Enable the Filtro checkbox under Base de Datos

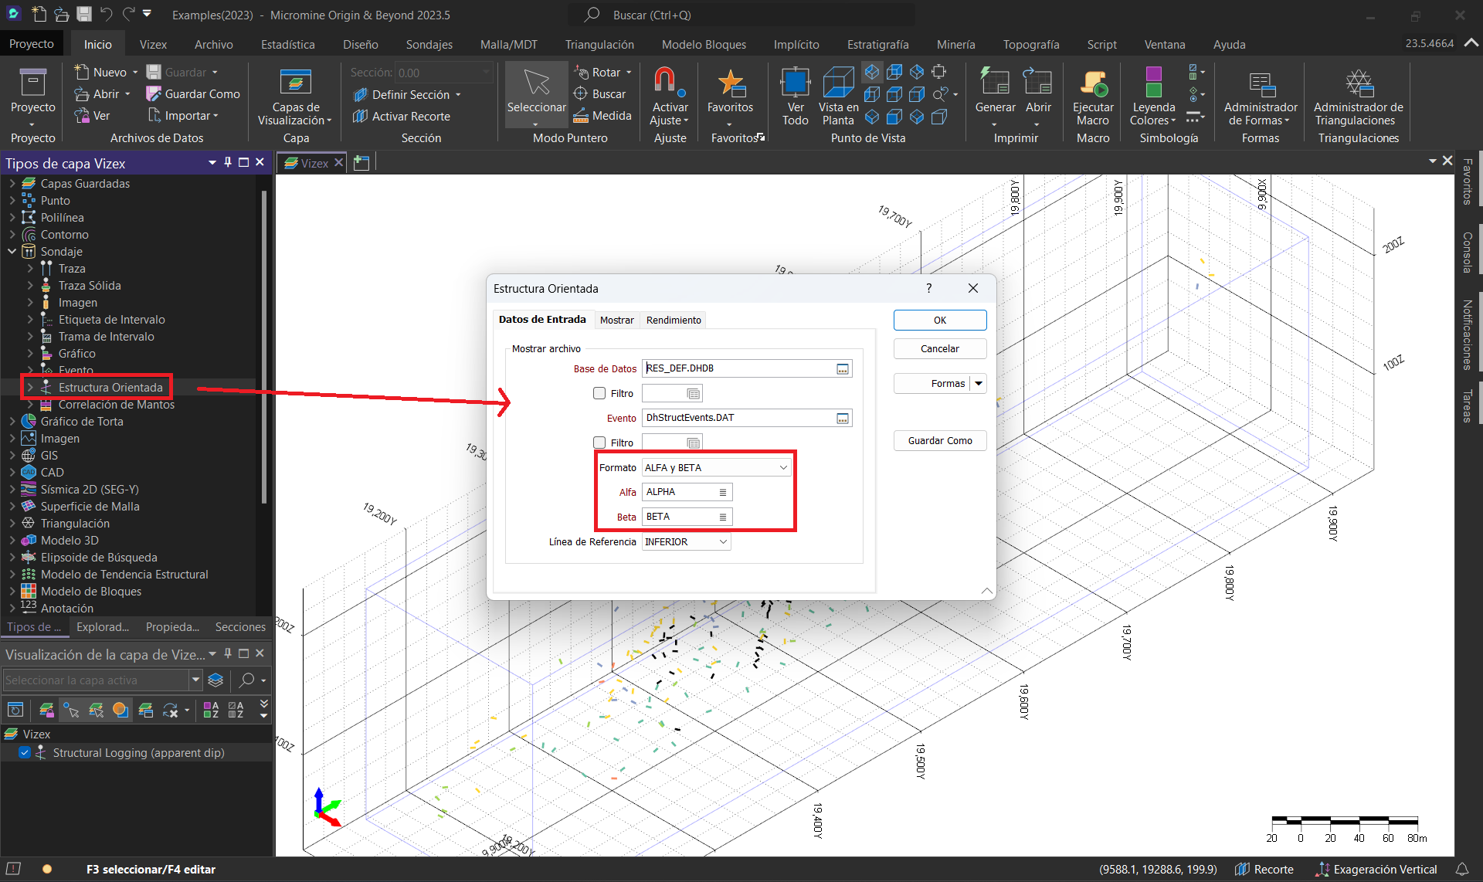599,393
